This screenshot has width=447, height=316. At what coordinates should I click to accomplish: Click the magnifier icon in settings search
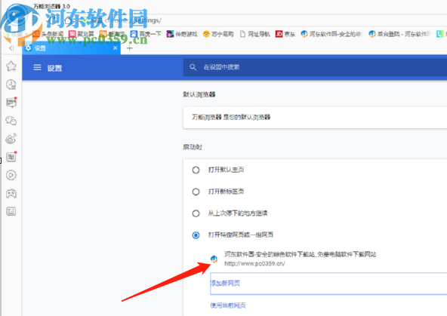pyautogui.click(x=193, y=67)
